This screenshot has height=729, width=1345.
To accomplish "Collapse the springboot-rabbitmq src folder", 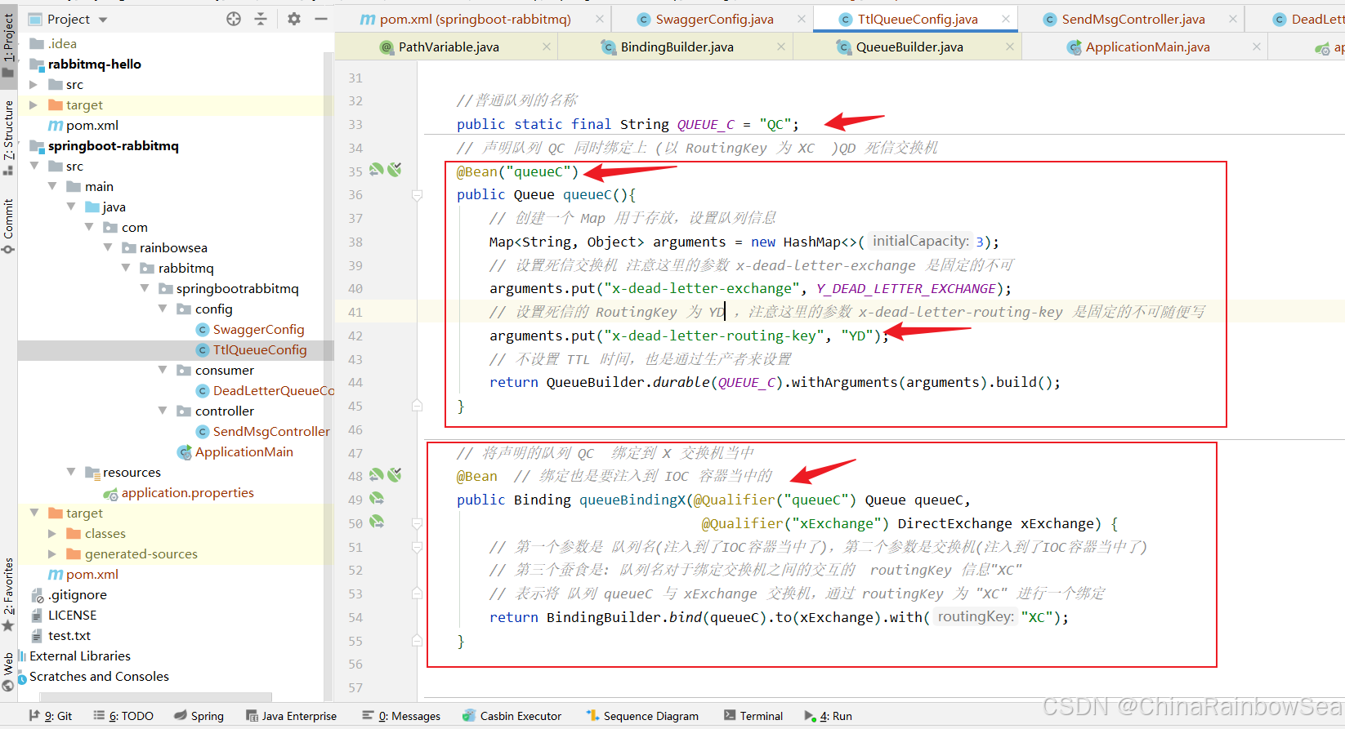I will point(34,166).
